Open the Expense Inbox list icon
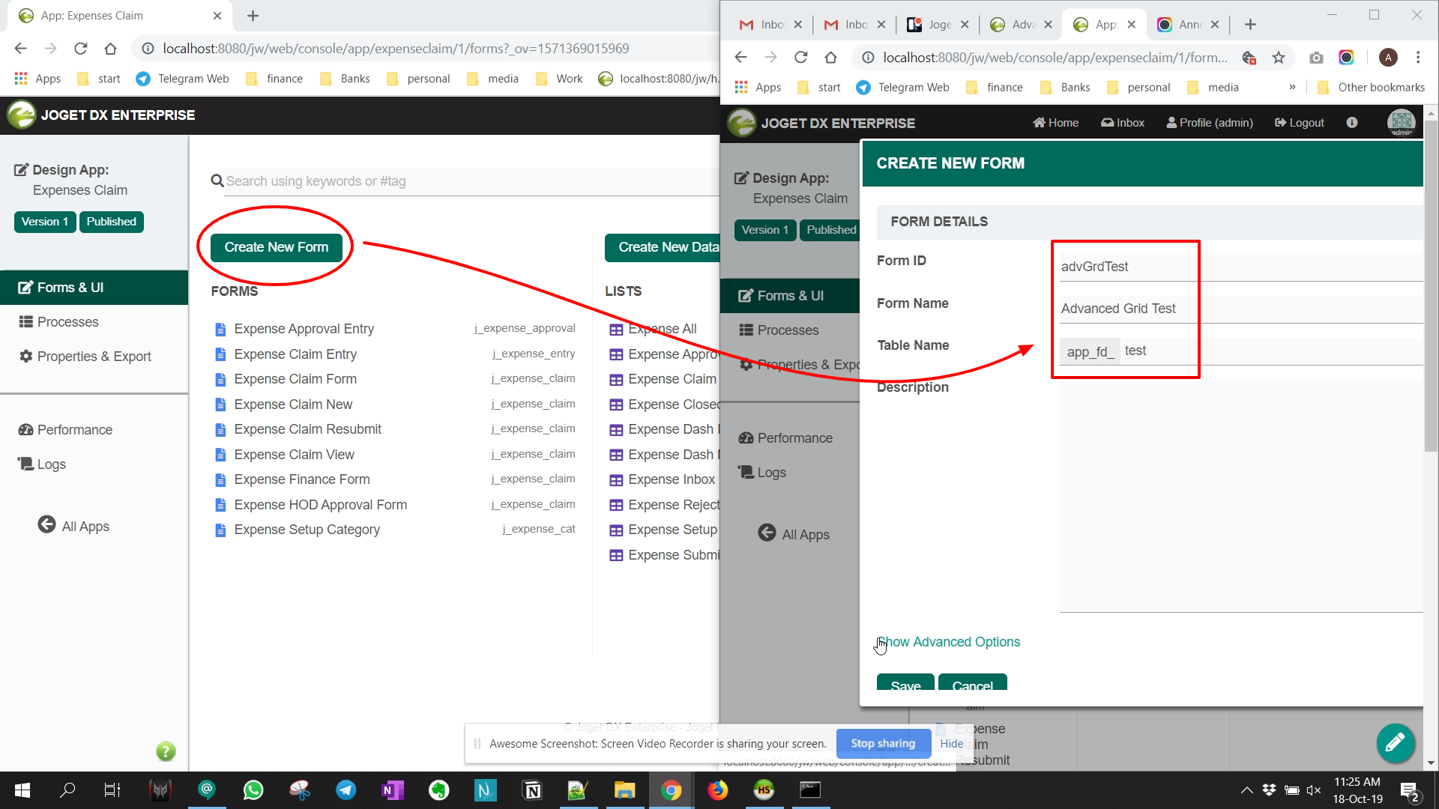 point(616,479)
